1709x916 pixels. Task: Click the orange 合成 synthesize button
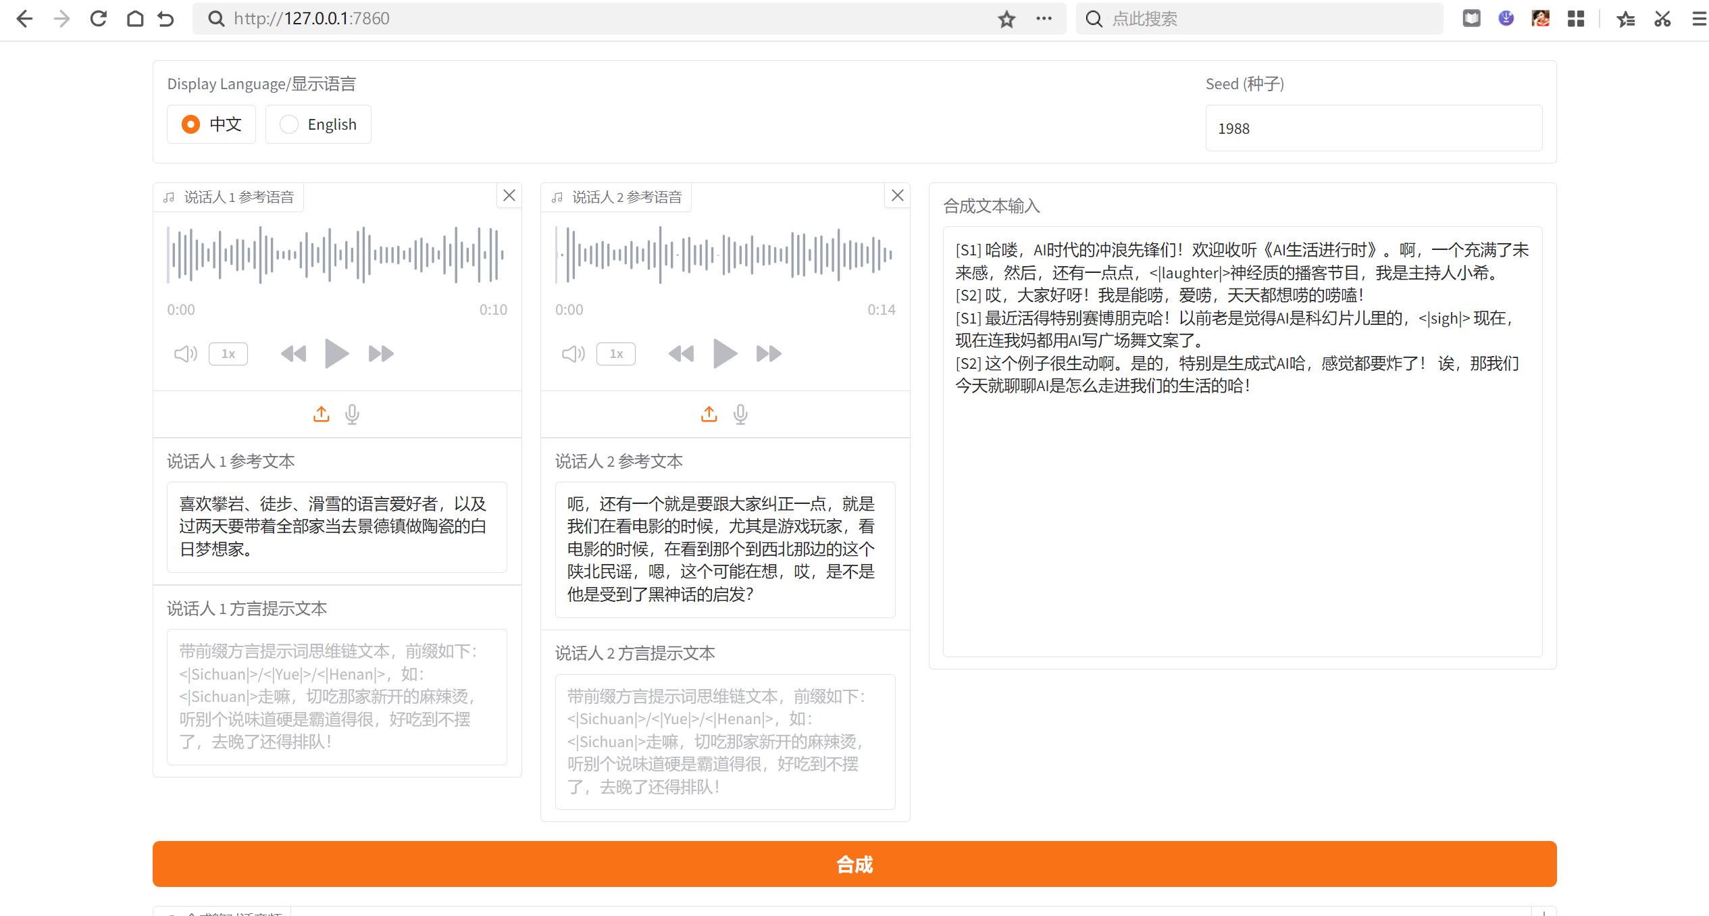pyautogui.click(x=854, y=864)
